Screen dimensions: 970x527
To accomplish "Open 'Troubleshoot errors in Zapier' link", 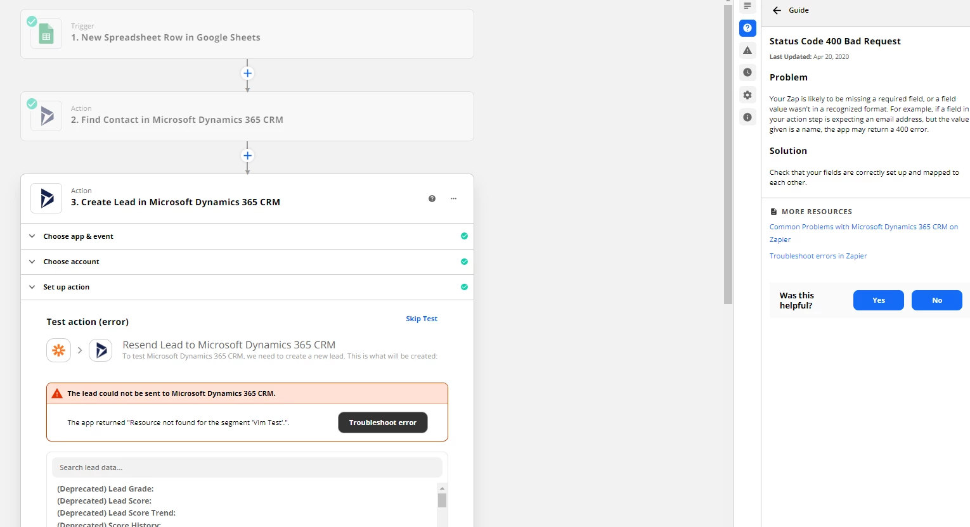I will pyautogui.click(x=818, y=255).
